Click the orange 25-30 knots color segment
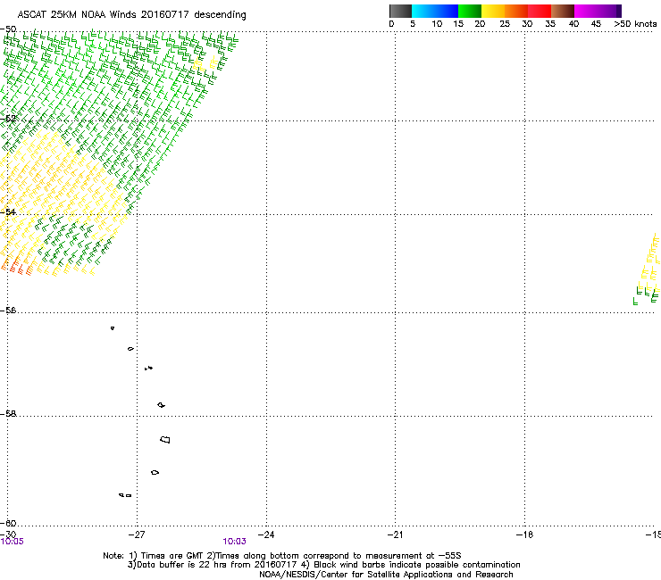 516,11
